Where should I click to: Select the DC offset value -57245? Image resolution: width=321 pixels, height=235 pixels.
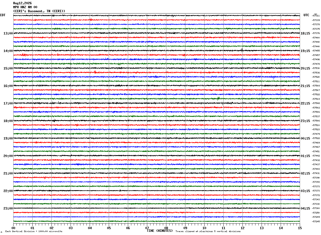pyautogui.click(x=316, y=221)
